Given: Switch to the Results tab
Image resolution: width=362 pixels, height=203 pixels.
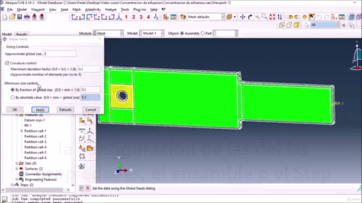Looking at the screenshot, I should (21, 34).
